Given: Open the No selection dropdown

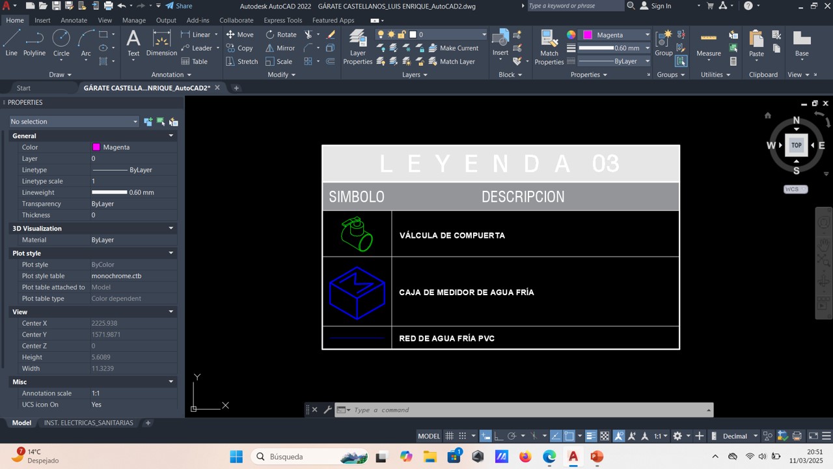Looking at the screenshot, I should click(x=74, y=121).
